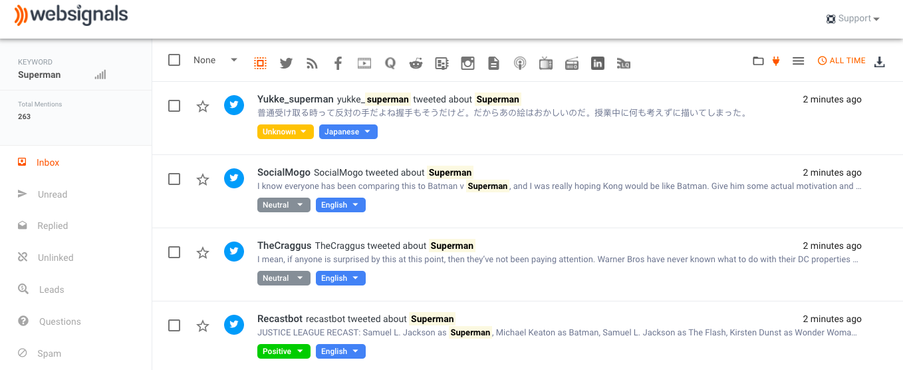Click the ALL TIME date filter
The height and width of the screenshot is (370, 903).
click(x=841, y=61)
